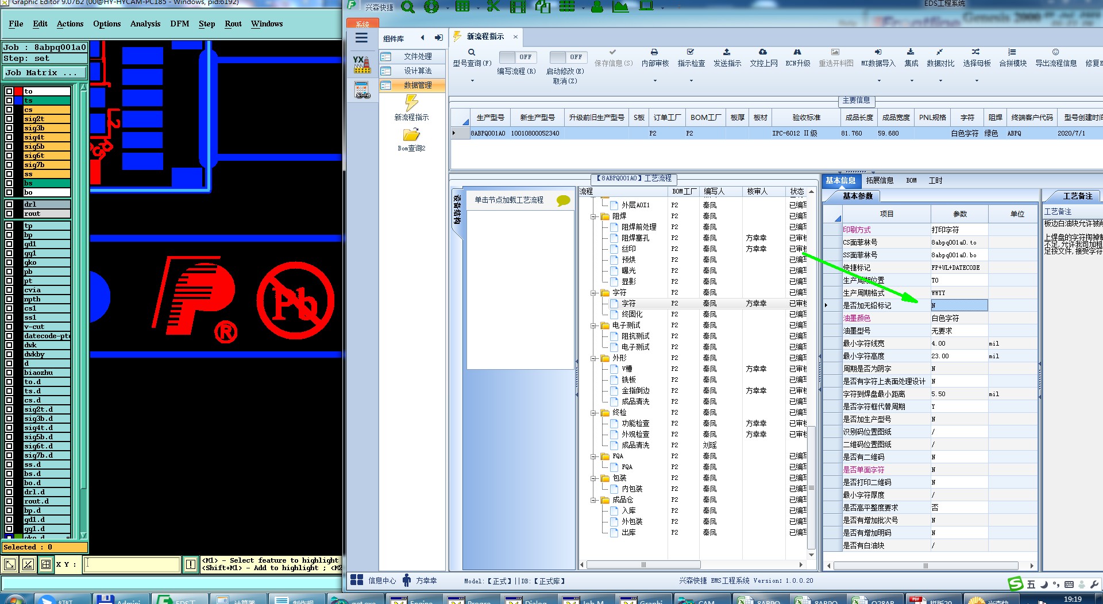Click the 选择母板 shuffle icon
1103x604 pixels.
[x=976, y=52]
